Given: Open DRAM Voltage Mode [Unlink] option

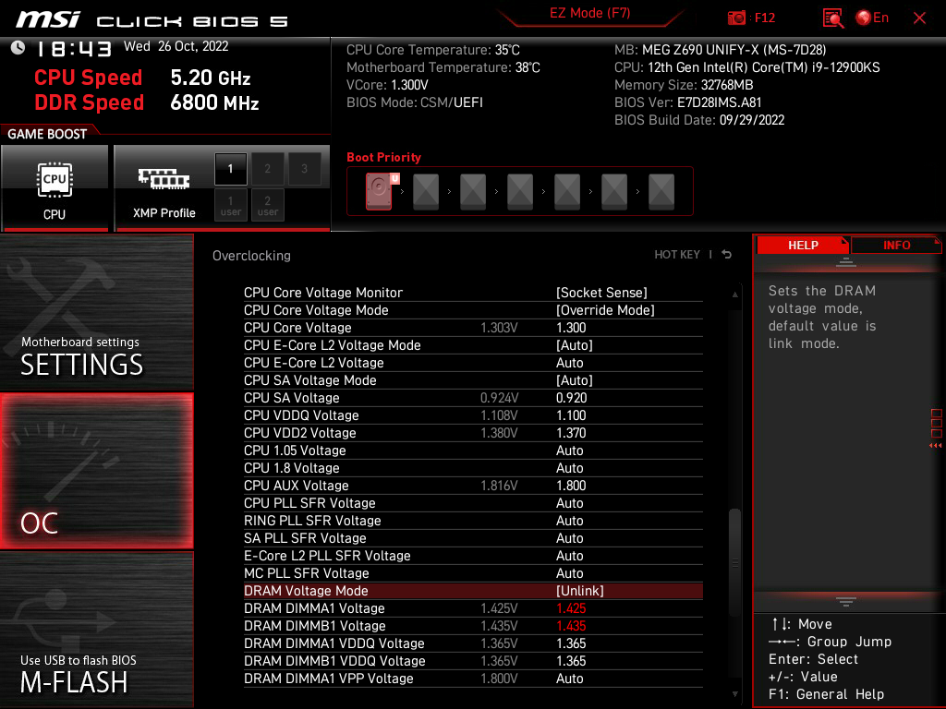Looking at the screenshot, I should click(580, 591).
